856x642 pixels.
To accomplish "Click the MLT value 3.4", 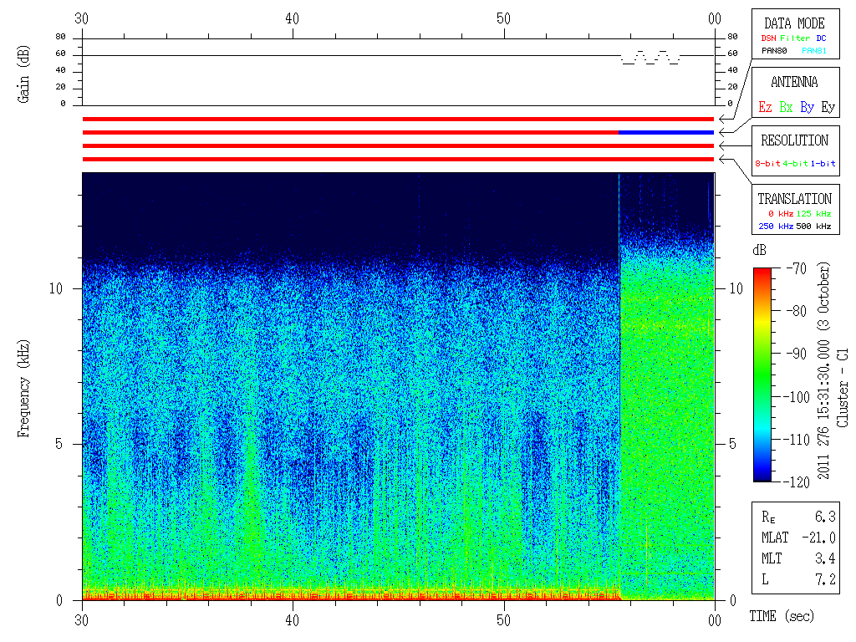I will [x=825, y=558].
